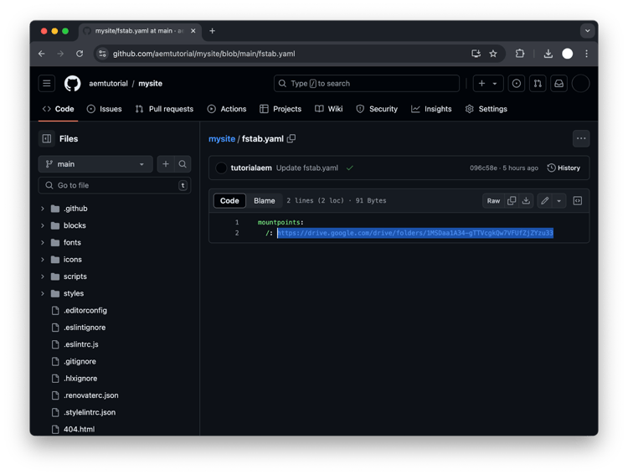Click the Raw button
This screenshot has width=628, height=475.
click(x=493, y=201)
